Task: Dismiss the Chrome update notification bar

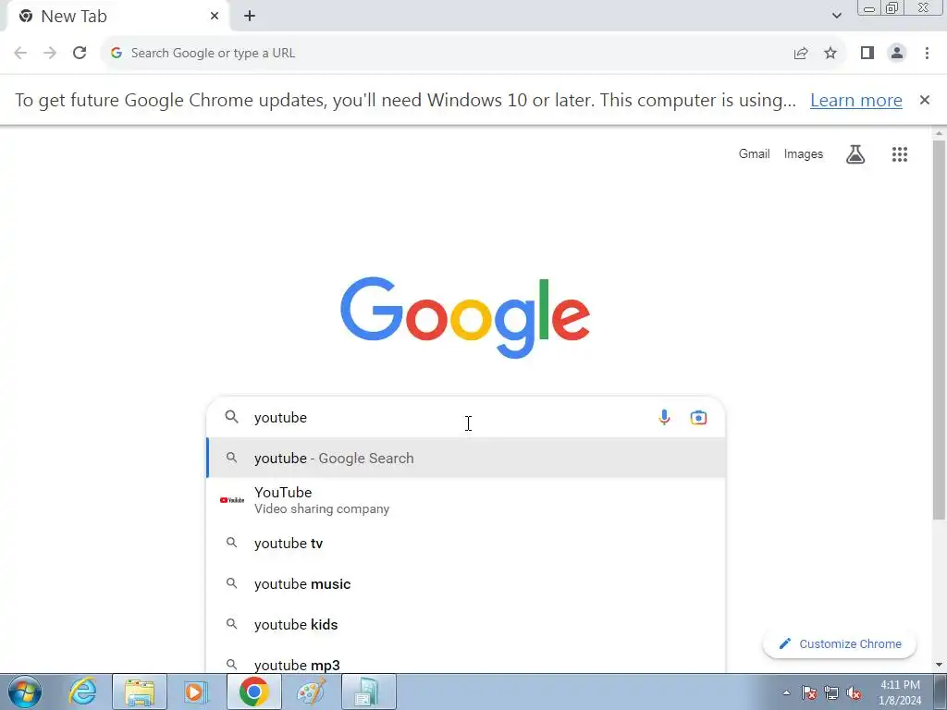Action: [925, 100]
